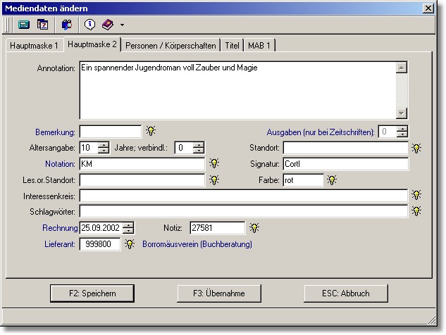The height and width of the screenshot is (335, 446).
Task: Click the F2: Speichern button
Action: click(x=92, y=293)
